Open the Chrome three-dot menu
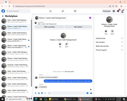Image resolution: width=127 pixels, height=101 pixels. [125, 6]
